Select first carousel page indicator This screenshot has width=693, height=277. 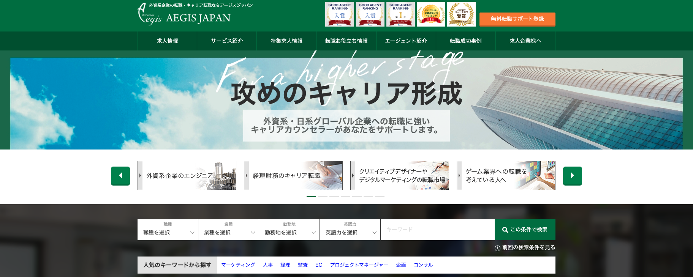coord(311,197)
